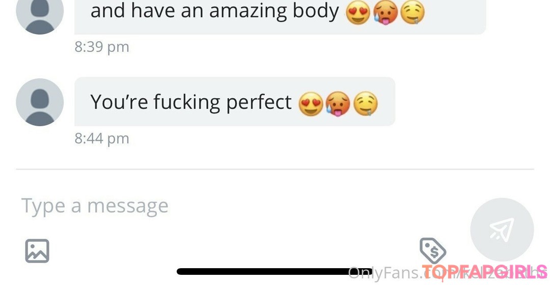Click drooling emoji in 'amazing body' message

tap(413, 12)
